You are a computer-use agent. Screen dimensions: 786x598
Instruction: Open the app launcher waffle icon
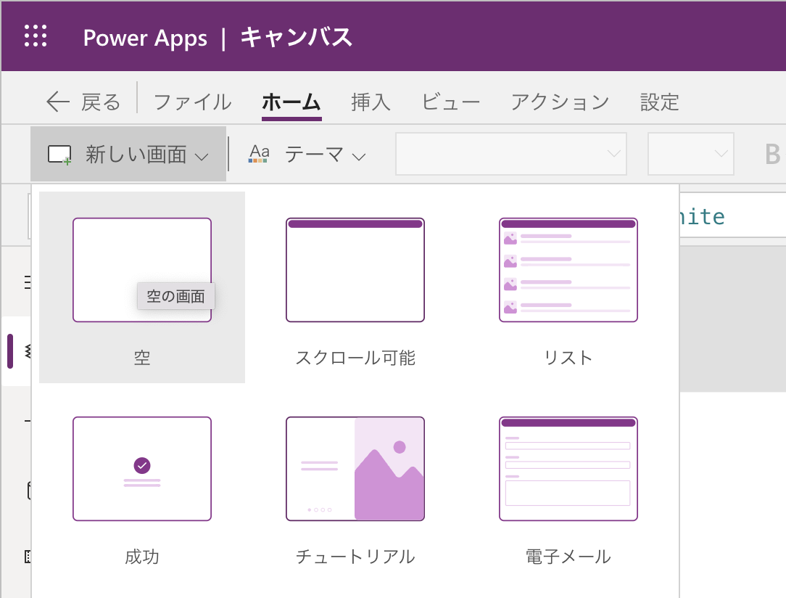point(36,36)
